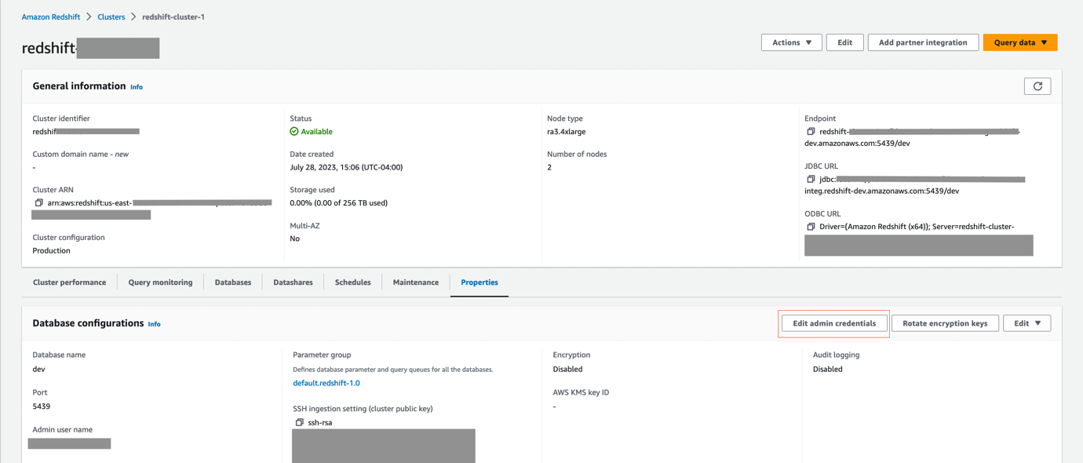Go to the Databases tab
The width and height of the screenshot is (1083, 463).
(233, 283)
